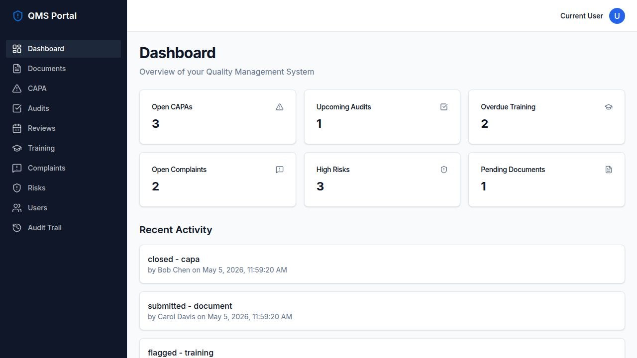Go to the Risks label in the sidebar
637x358 pixels.
tap(37, 188)
